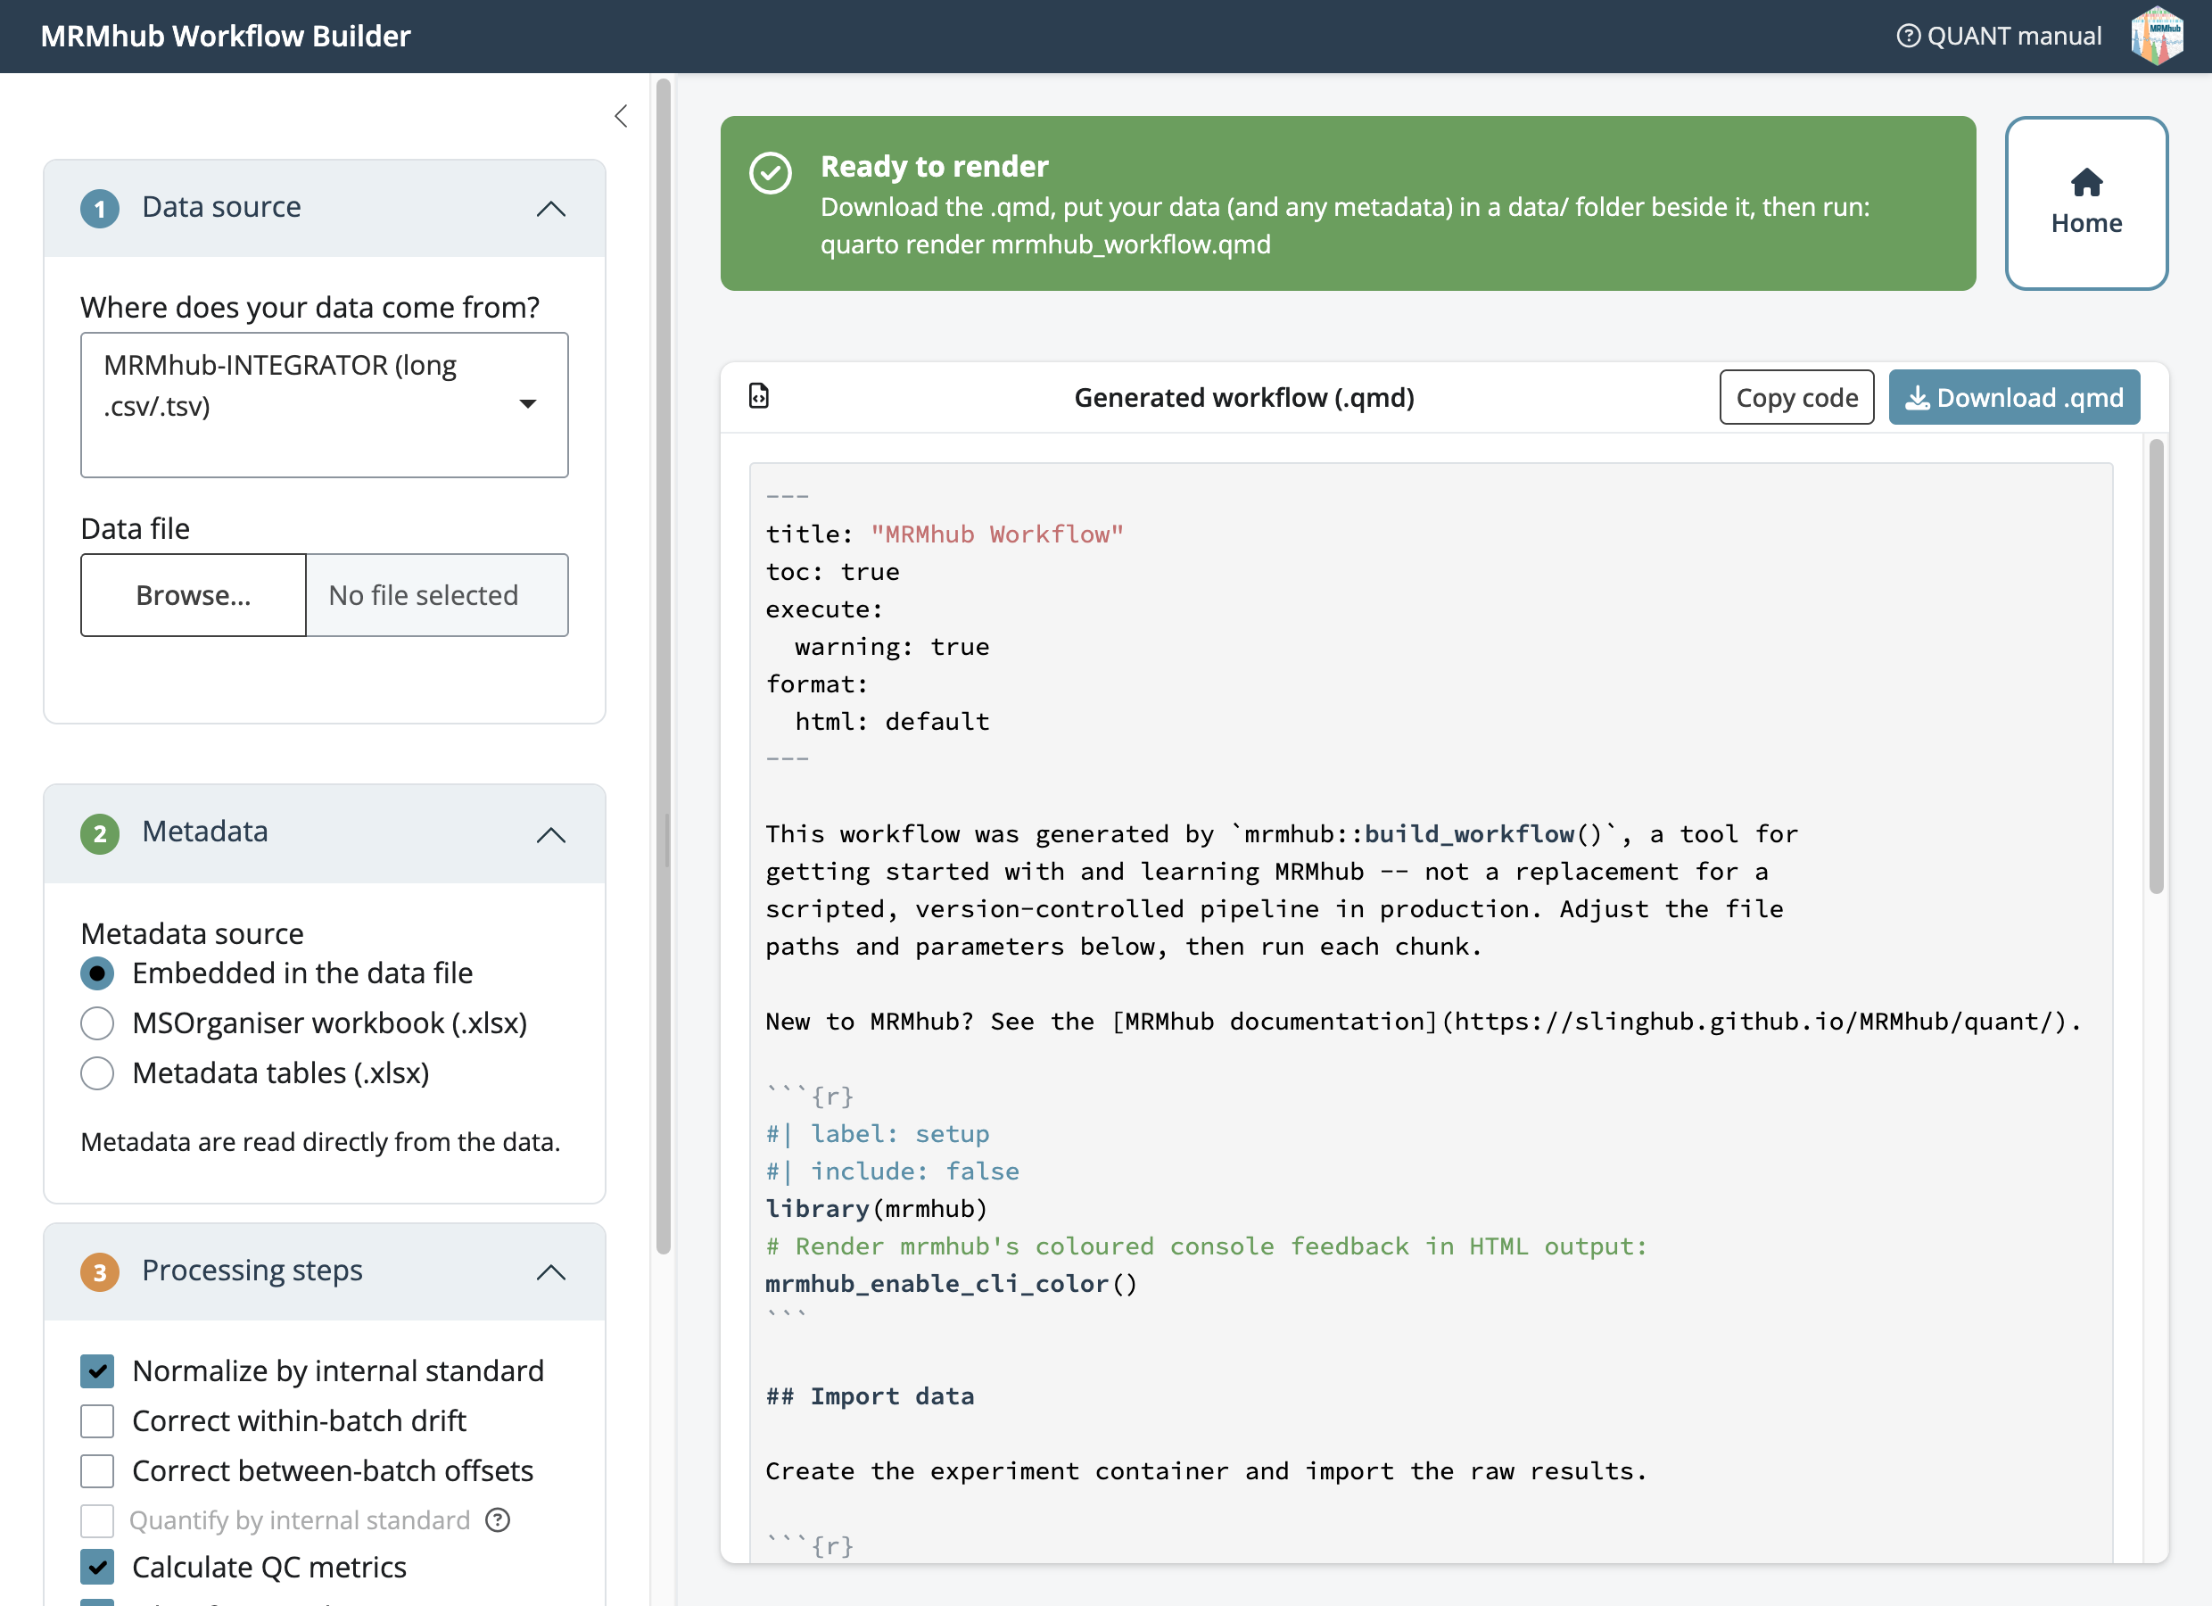The height and width of the screenshot is (1606, 2212).
Task: Collapse the Metadata section
Action: [551, 835]
